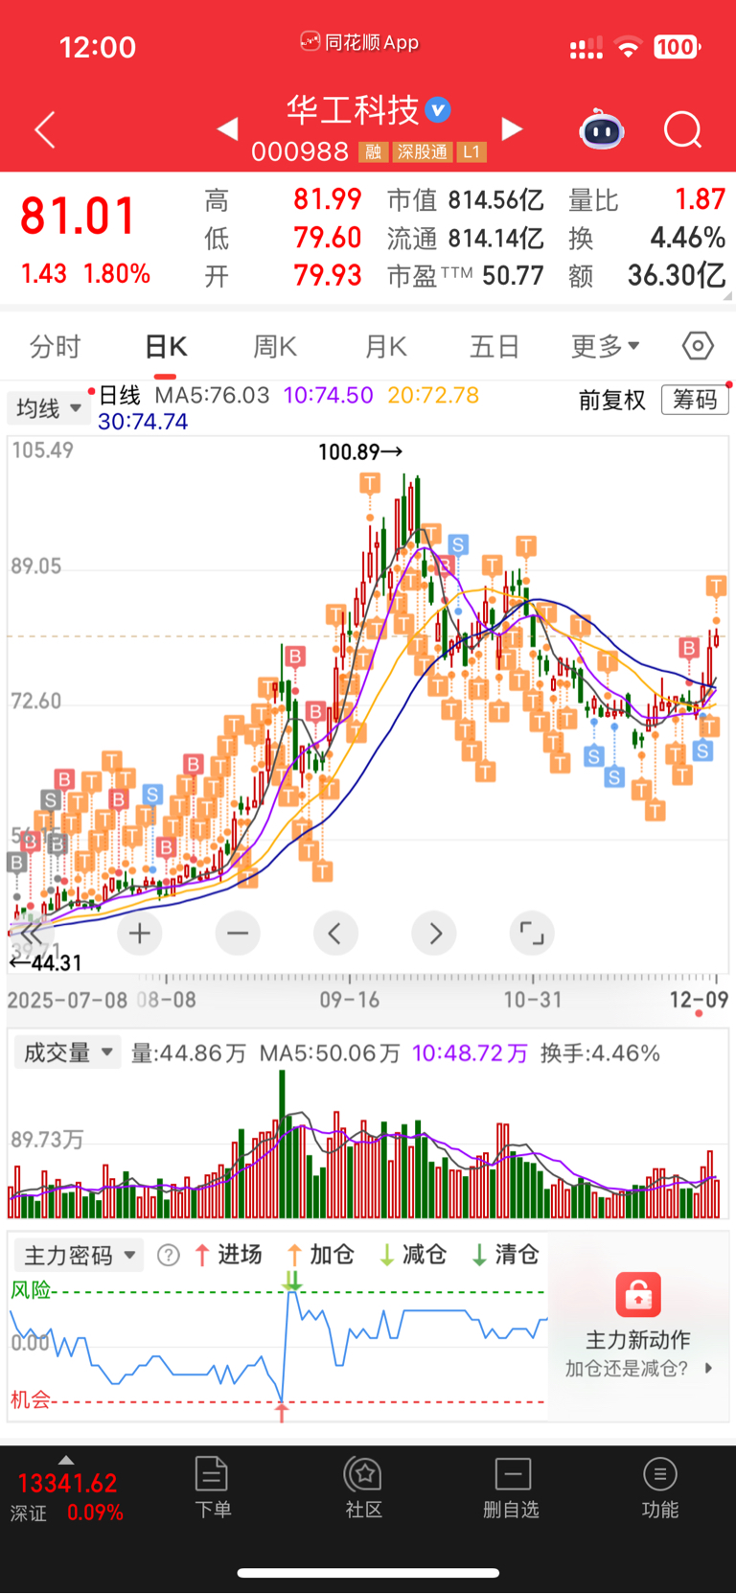Tap the 下单 order button

(212, 1488)
